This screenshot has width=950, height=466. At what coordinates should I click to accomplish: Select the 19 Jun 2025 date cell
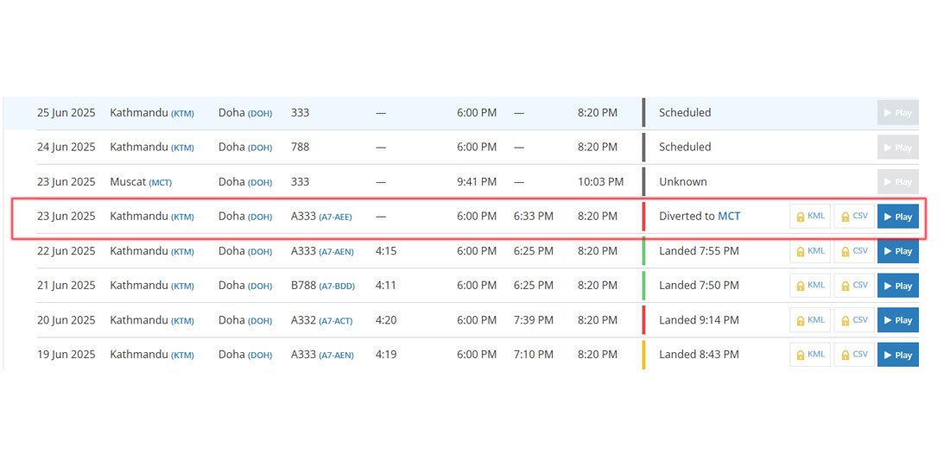[x=66, y=354]
